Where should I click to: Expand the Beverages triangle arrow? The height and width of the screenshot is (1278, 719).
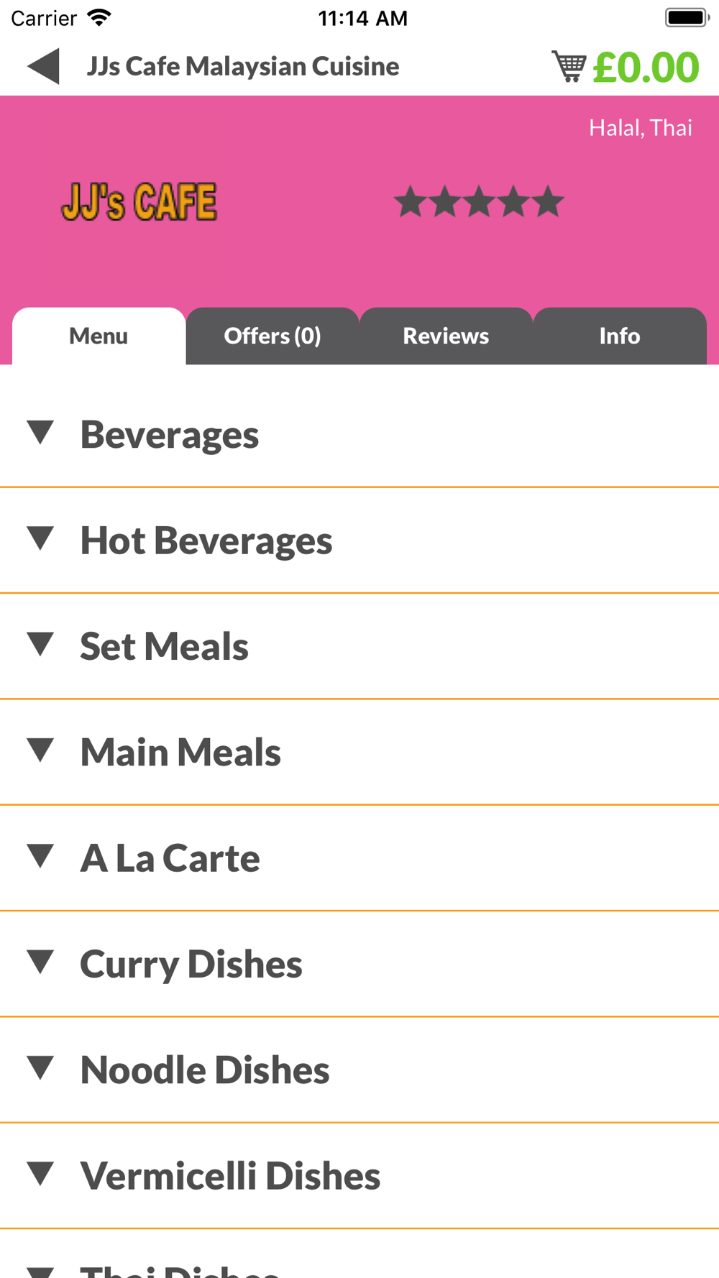(x=40, y=433)
